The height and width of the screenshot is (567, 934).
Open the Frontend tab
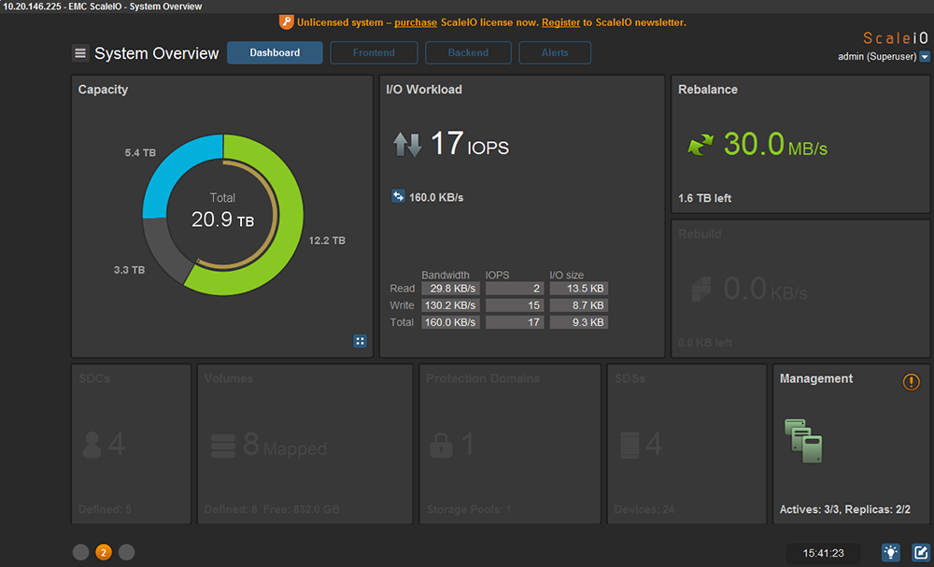(x=374, y=52)
